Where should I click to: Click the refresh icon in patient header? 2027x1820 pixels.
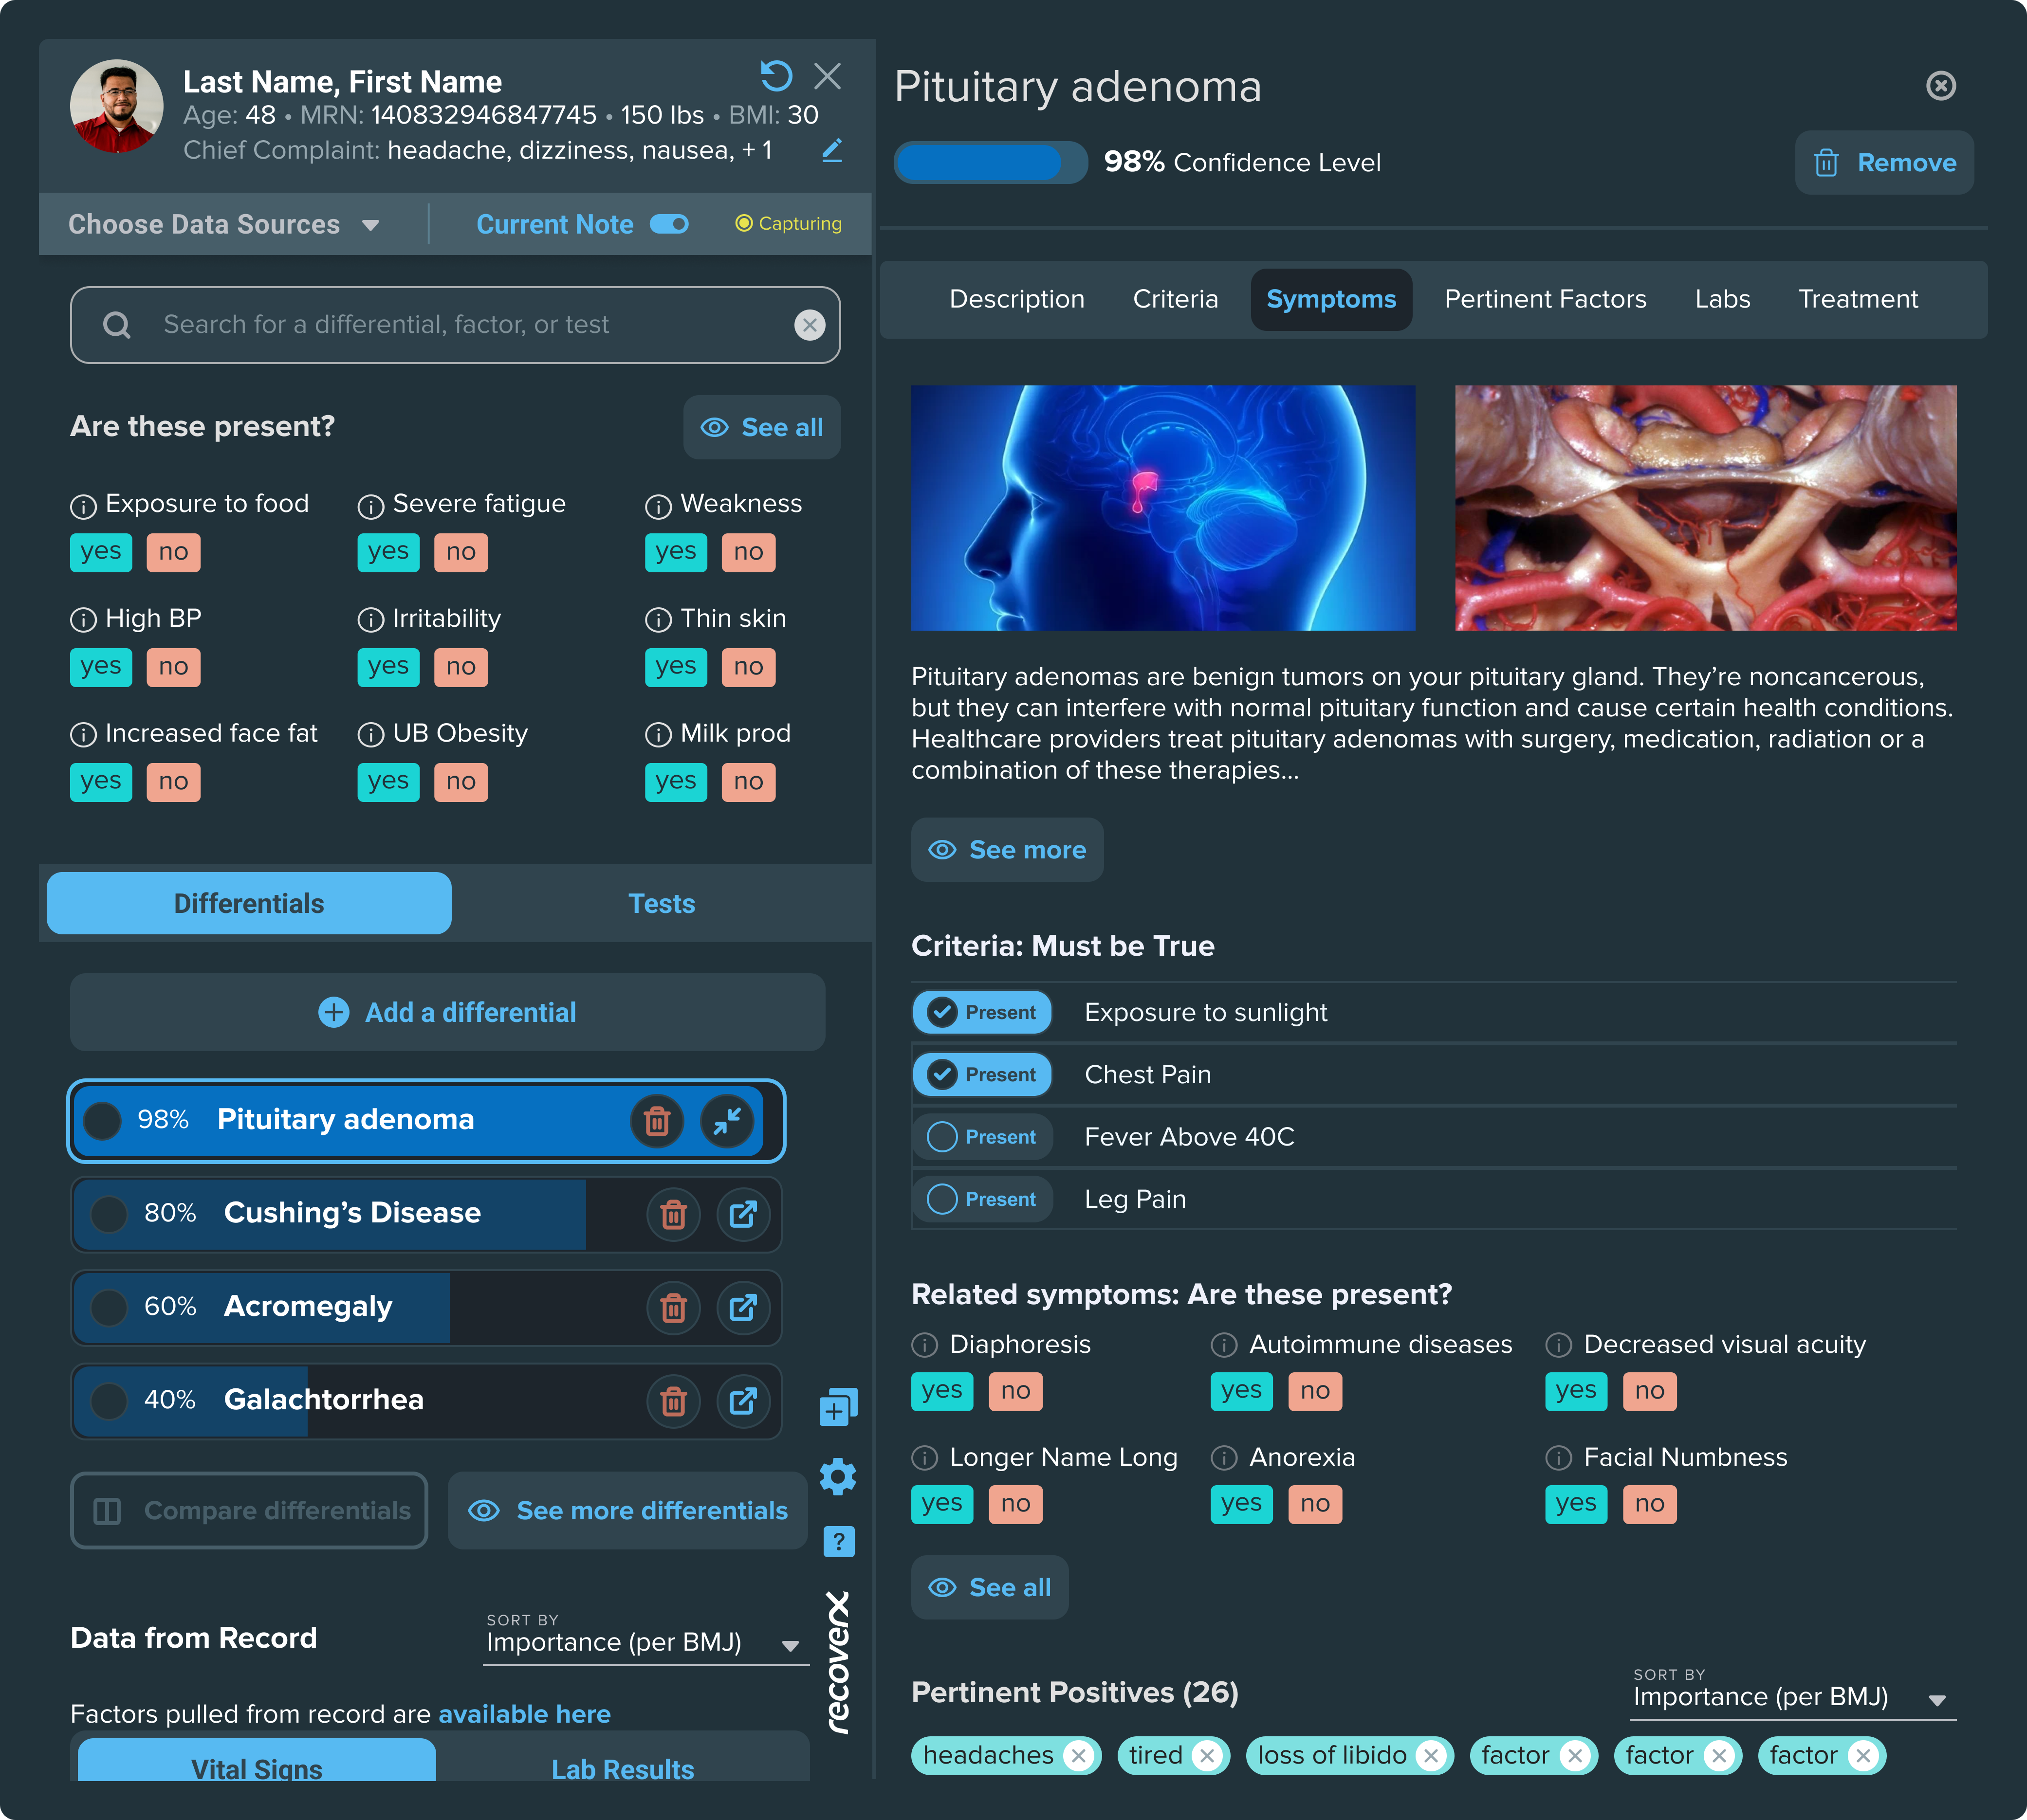click(775, 76)
